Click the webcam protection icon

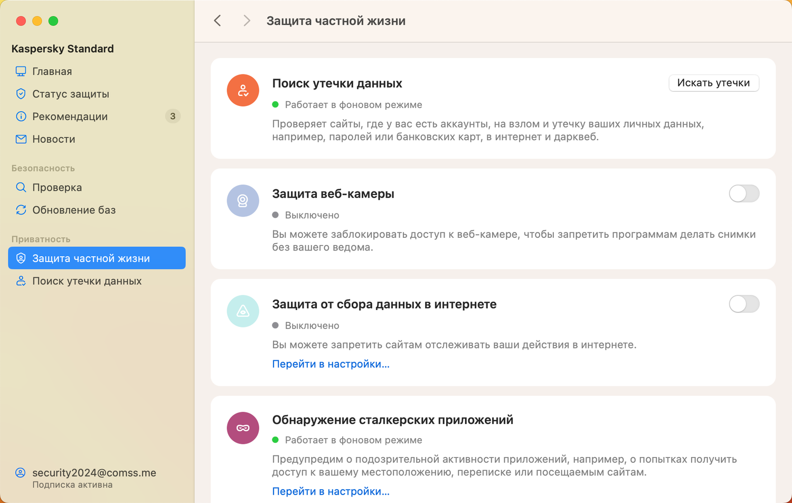pyautogui.click(x=243, y=200)
